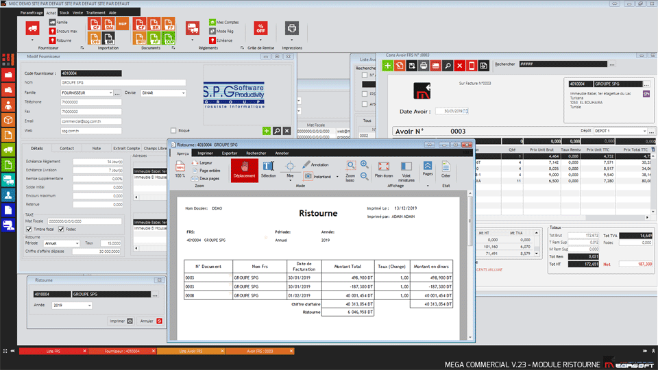658x370 pixels.
Task: Open the Contact tab in Modif Fournisseur
Action: point(66,148)
